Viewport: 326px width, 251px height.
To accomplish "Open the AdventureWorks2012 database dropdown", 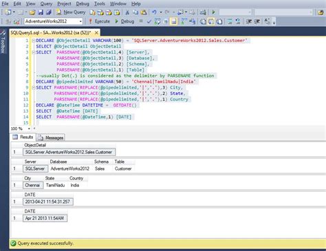I will 80,21.
